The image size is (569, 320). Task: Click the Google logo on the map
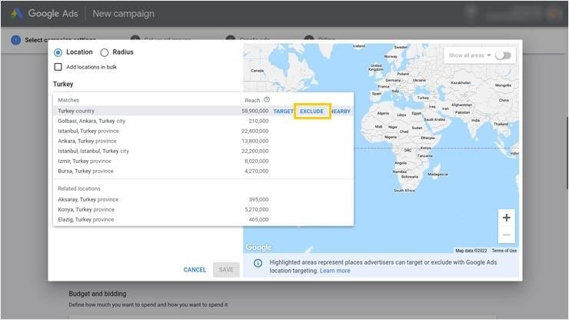(x=258, y=248)
